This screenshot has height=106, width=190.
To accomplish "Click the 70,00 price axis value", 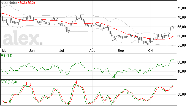I will point(181,18).
